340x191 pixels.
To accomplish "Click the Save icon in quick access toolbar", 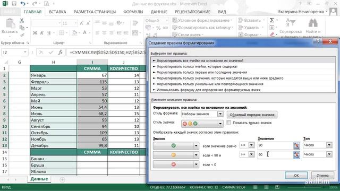I will point(14,4).
